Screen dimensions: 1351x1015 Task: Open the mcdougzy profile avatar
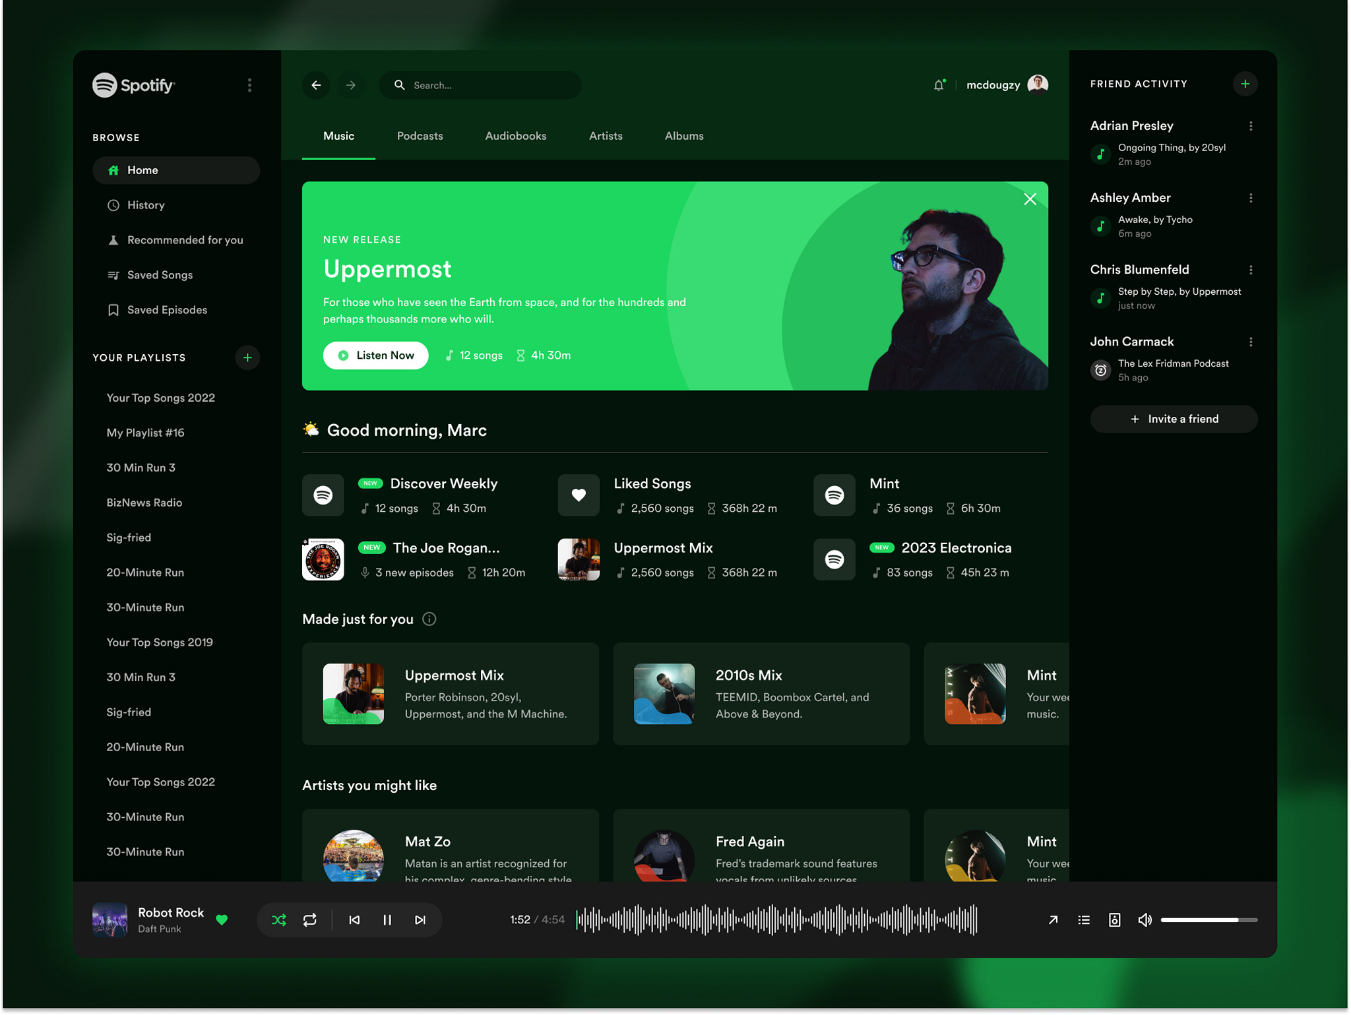(x=1038, y=84)
